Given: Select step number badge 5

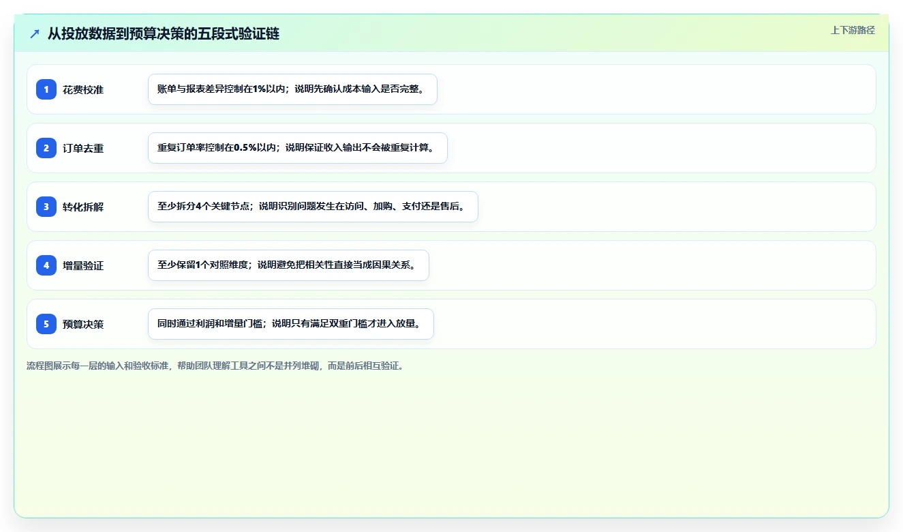Looking at the screenshot, I should (46, 324).
